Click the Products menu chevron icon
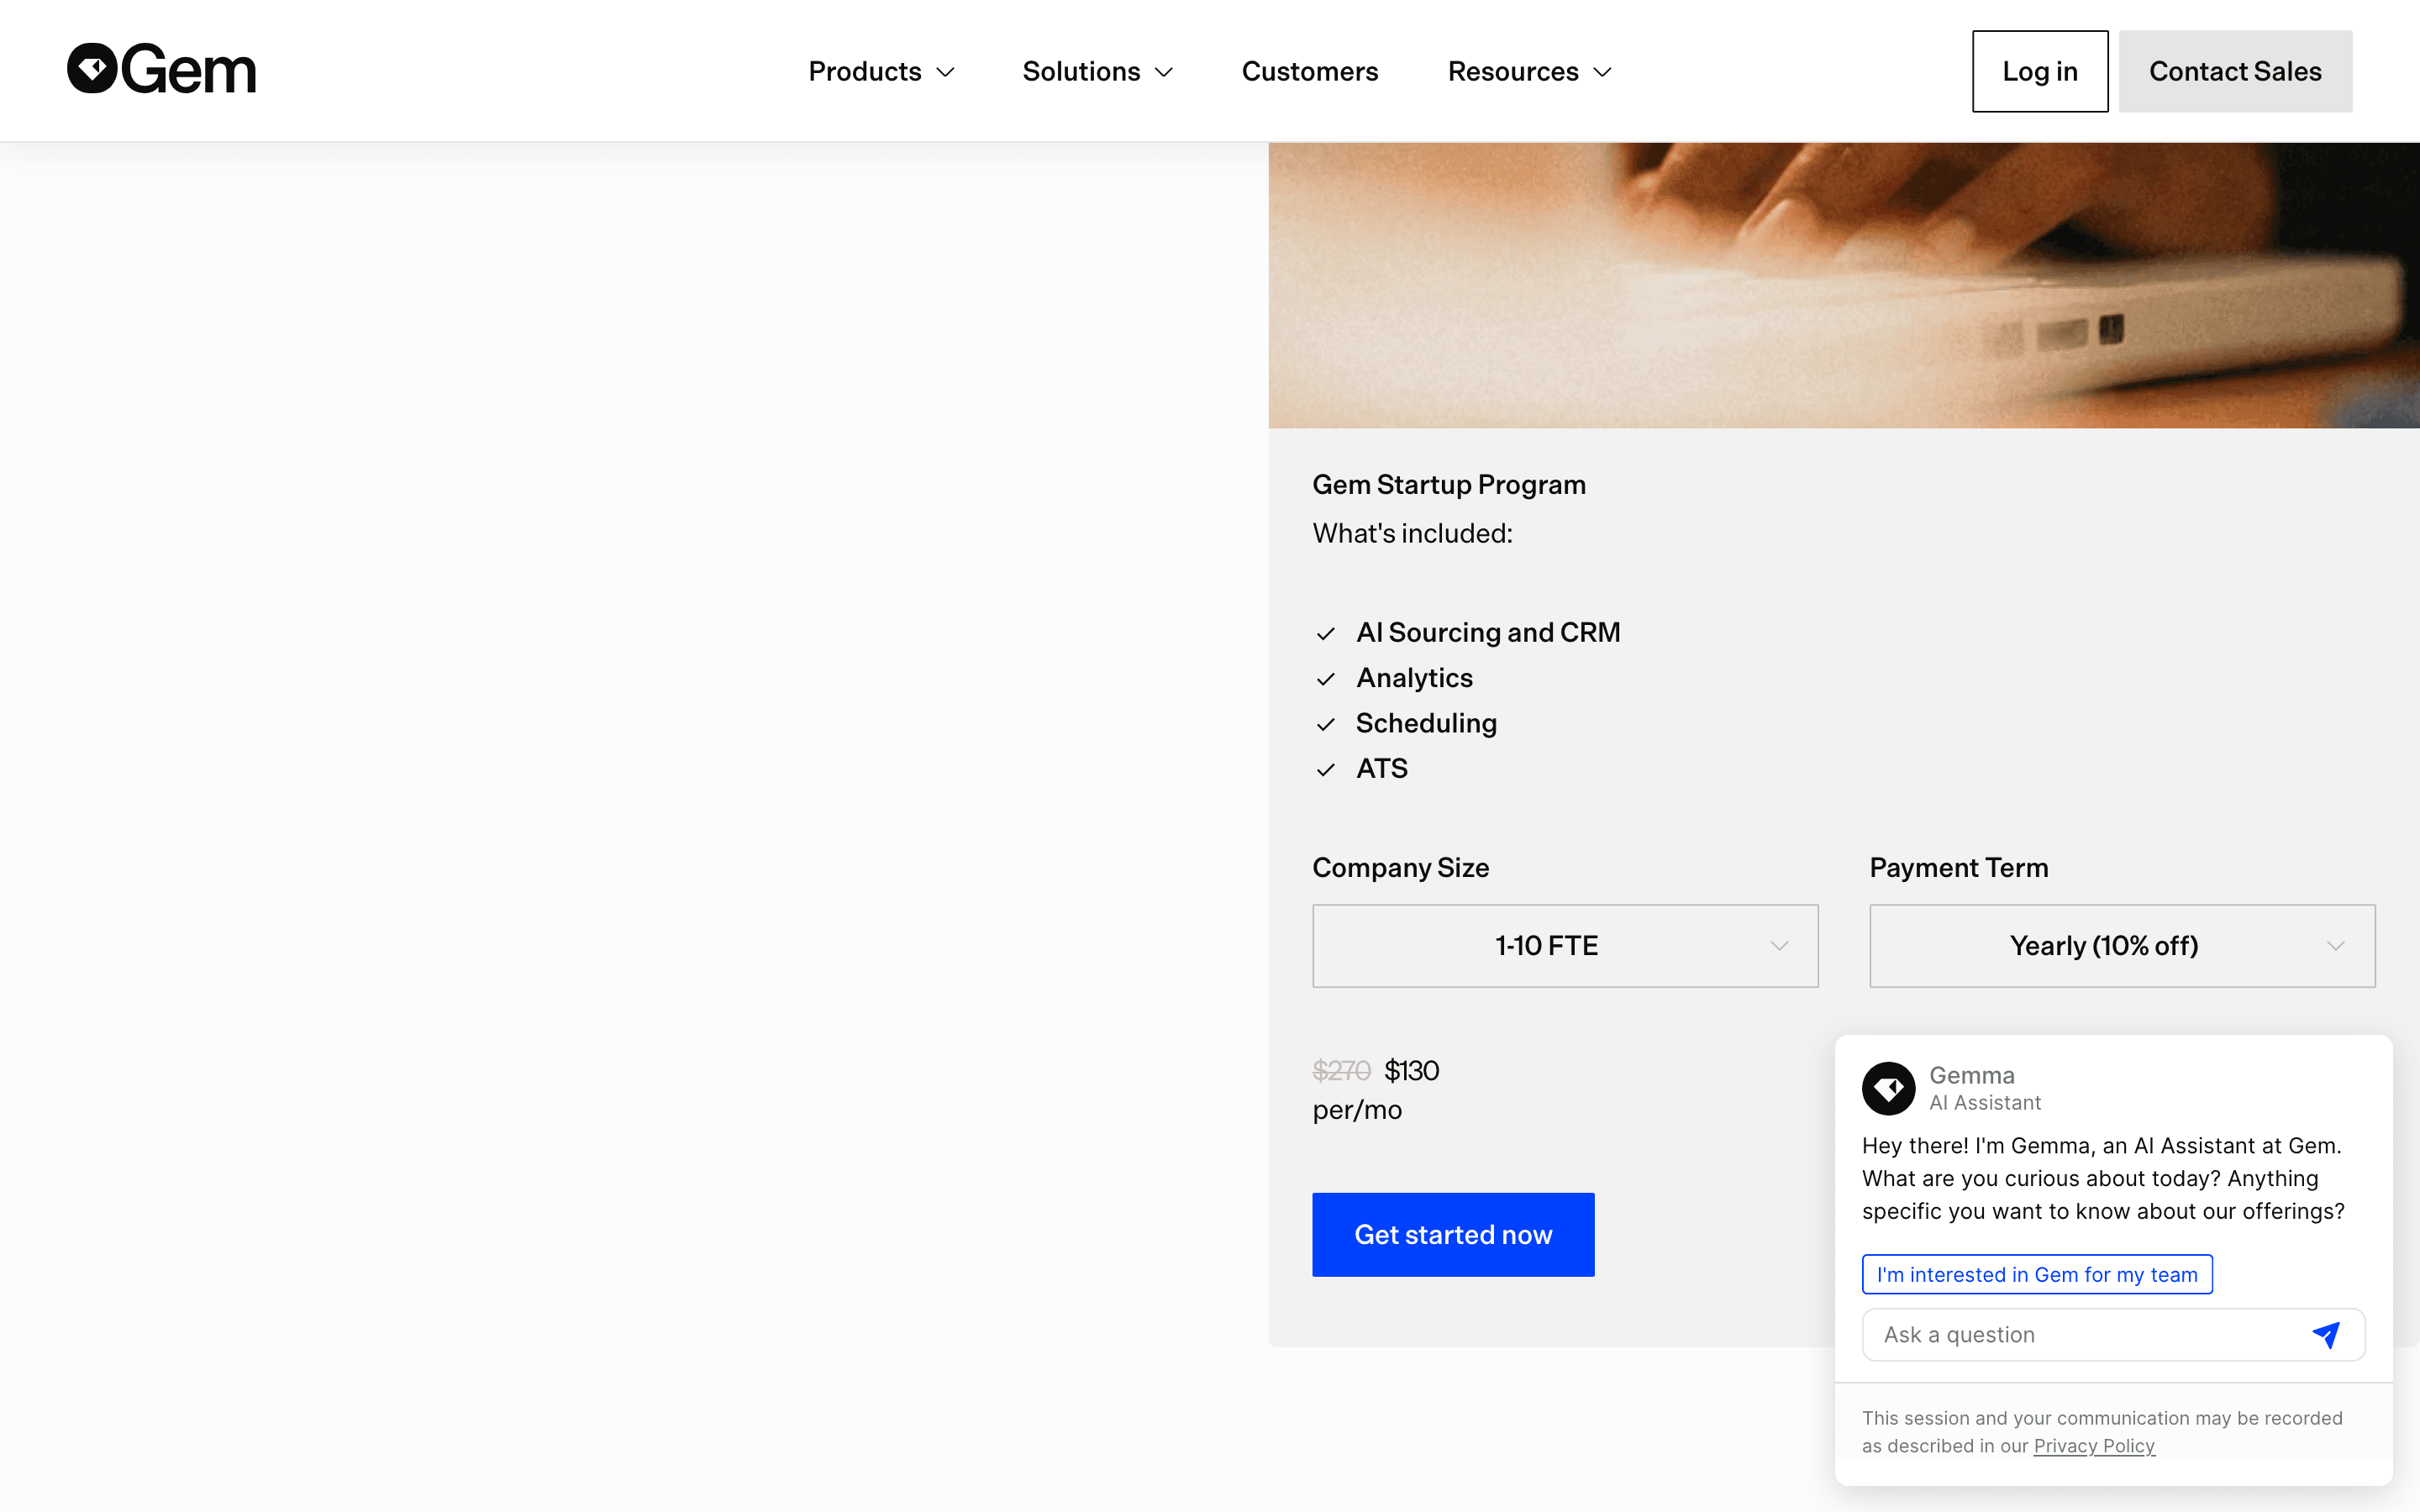The width and height of the screenshot is (2420, 1512). (x=945, y=72)
